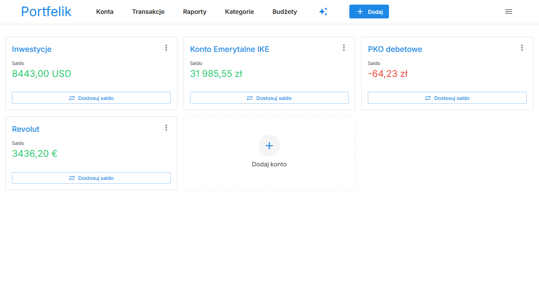
Task: Open the hamburger menu icon
Action: [508, 12]
